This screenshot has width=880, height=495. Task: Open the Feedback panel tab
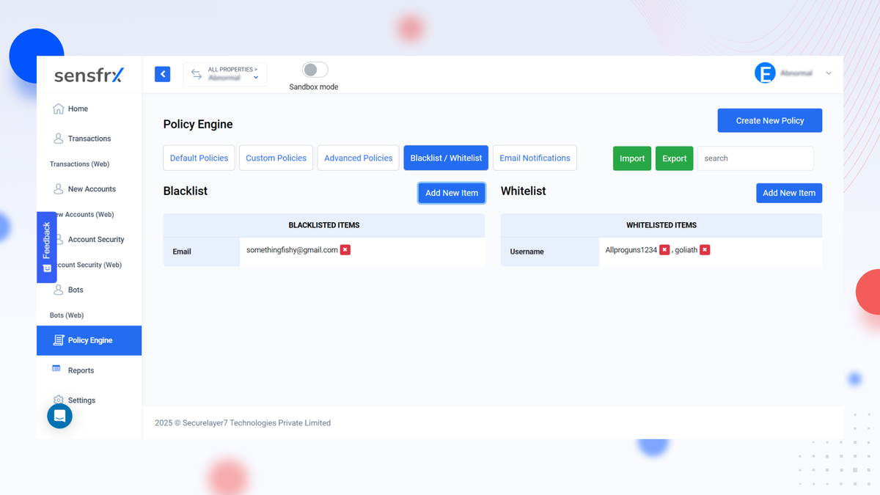46,247
